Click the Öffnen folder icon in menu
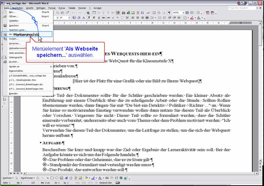 pos(5,16)
